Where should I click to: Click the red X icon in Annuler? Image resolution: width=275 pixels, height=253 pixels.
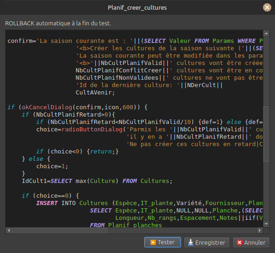[x=240, y=242]
